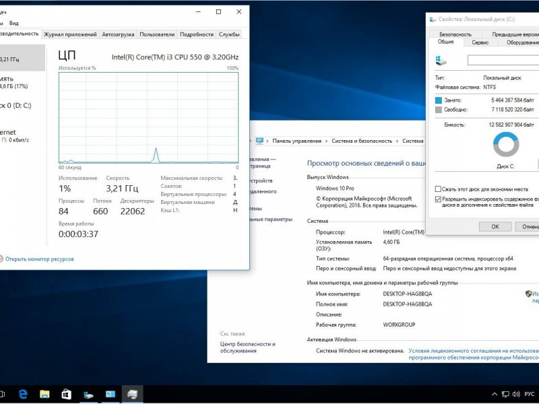The image size is (539, 404).
Task: Select memory 4,6 ГБ (17%) sidebar item
Action: pyautogui.click(x=22, y=82)
